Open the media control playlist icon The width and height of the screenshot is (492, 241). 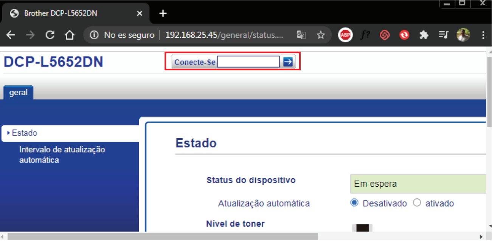[x=443, y=35]
